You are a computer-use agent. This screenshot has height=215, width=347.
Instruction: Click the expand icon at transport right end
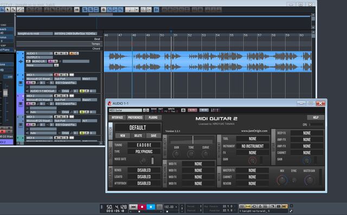coord(291,211)
